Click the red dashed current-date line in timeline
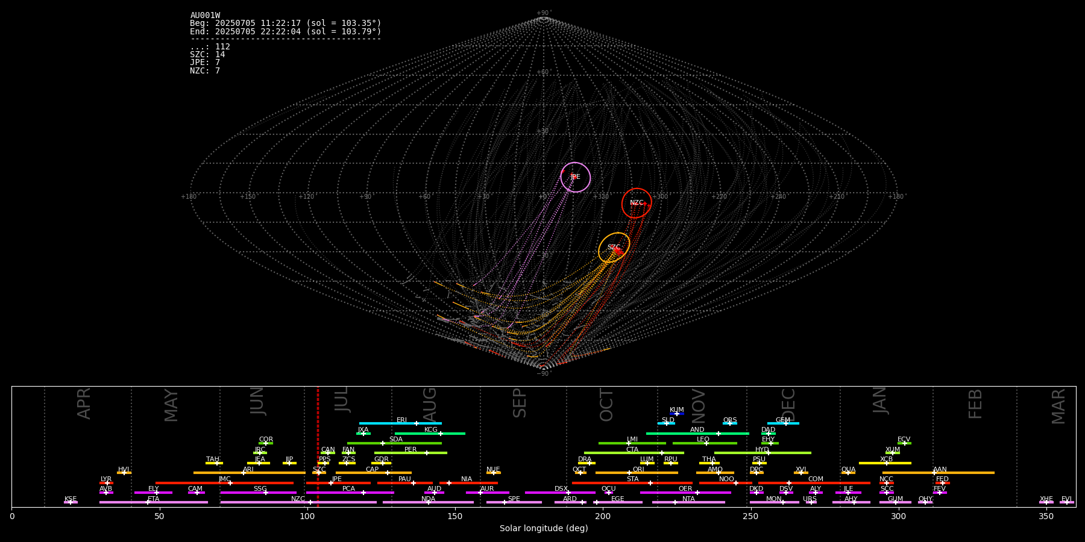 pyautogui.click(x=318, y=446)
